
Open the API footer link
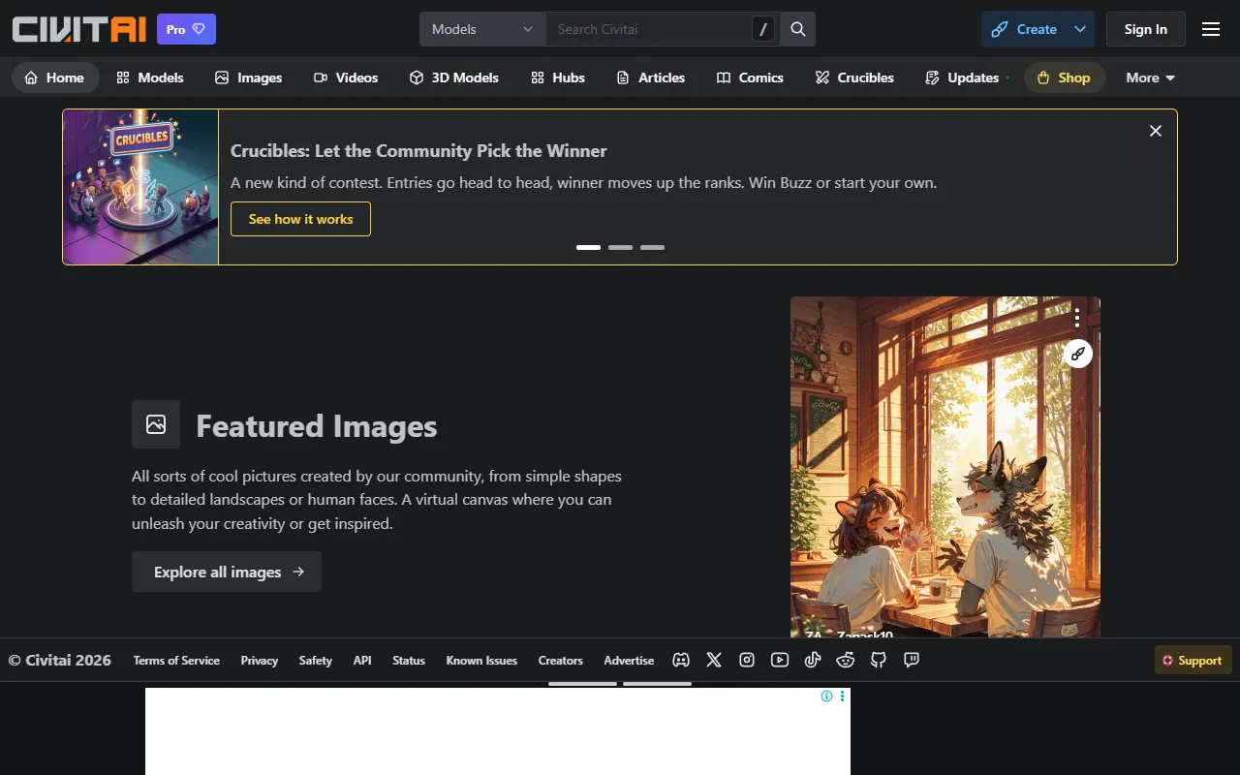pyautogui.click(x=362, y=661)
